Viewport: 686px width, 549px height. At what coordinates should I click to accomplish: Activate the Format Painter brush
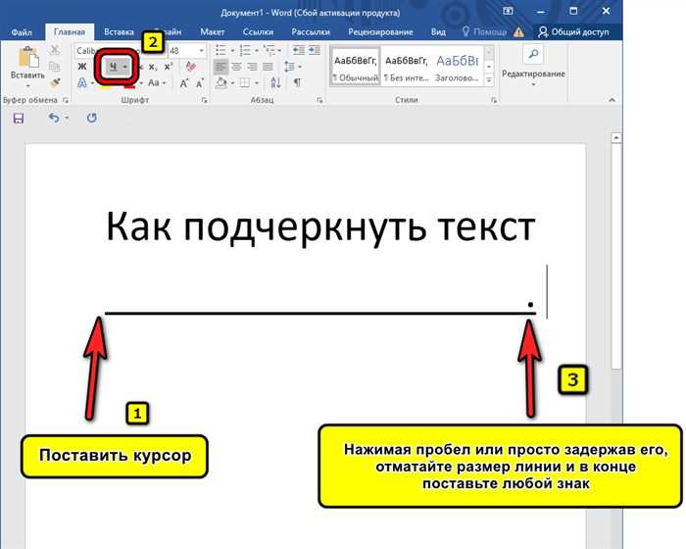point(55,82)
